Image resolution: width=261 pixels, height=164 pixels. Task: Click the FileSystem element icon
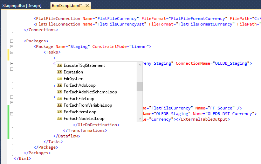[x=60, y=79]
